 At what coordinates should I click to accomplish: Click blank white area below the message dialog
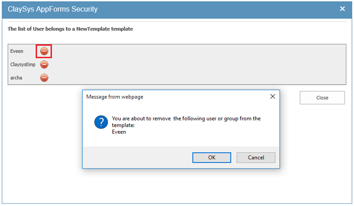pyautogui.click(x=178, y=187)
